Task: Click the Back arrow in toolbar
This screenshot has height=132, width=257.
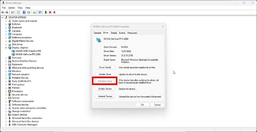Action: (3, 12)
